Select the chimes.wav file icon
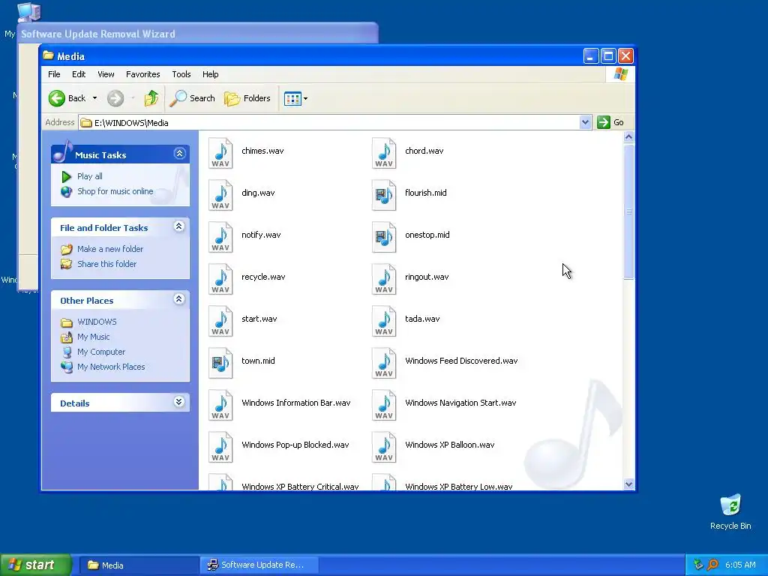 point(220,153)
